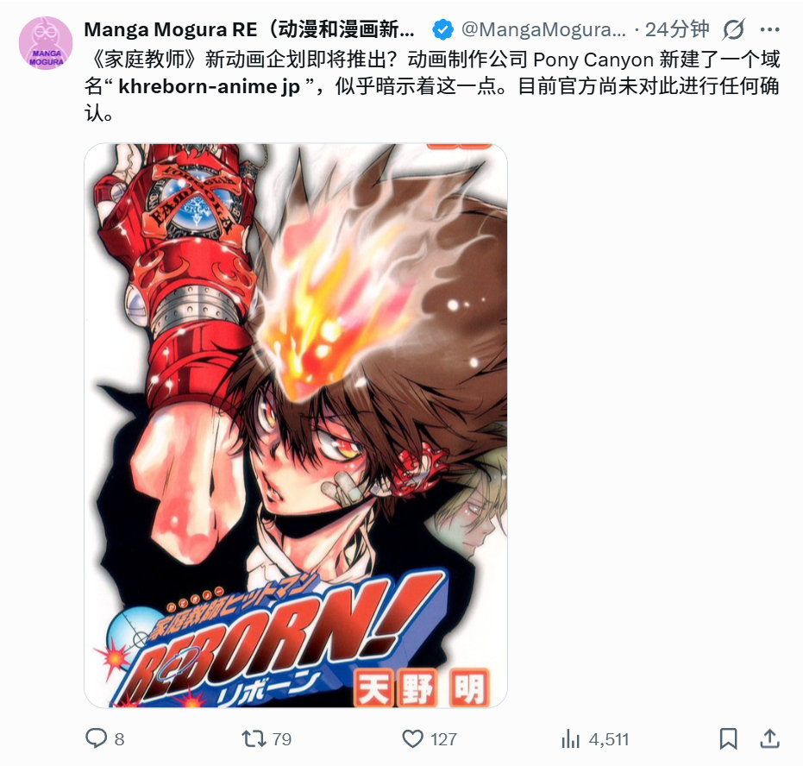The height and width of the screenshot is (766, 803).
Task: Click the like count 127
Action: coord(443,739)
